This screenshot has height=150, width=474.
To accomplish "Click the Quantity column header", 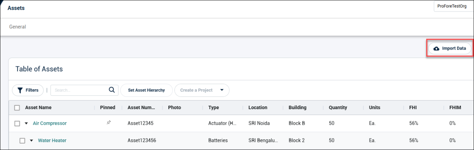I will [338, 108].
